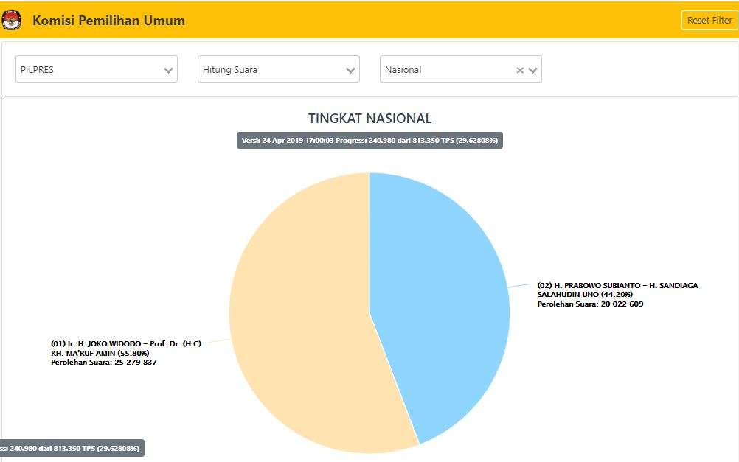Click the (01) Joko Widodo label text
The width and height of the screenshot is (739, 462).
pos(126,349)
